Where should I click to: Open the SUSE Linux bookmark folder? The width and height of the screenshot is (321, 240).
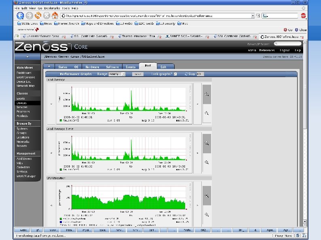[x=27, y=23]
